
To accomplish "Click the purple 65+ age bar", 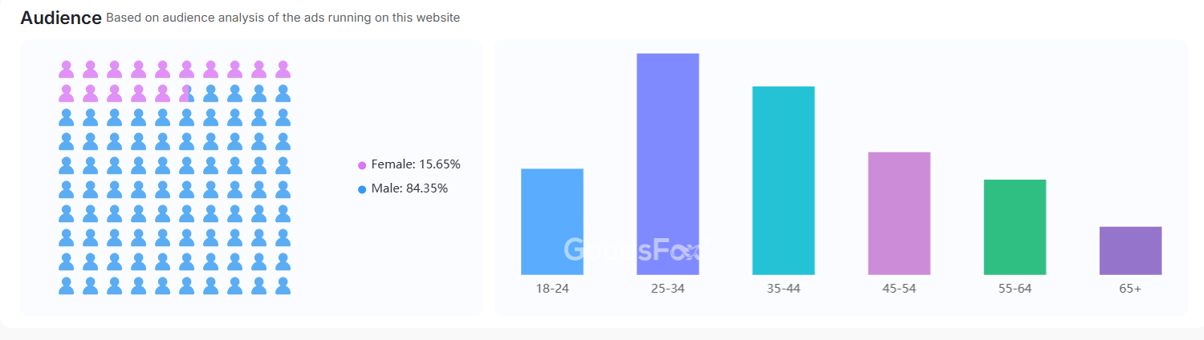I will click(1130, 250).
